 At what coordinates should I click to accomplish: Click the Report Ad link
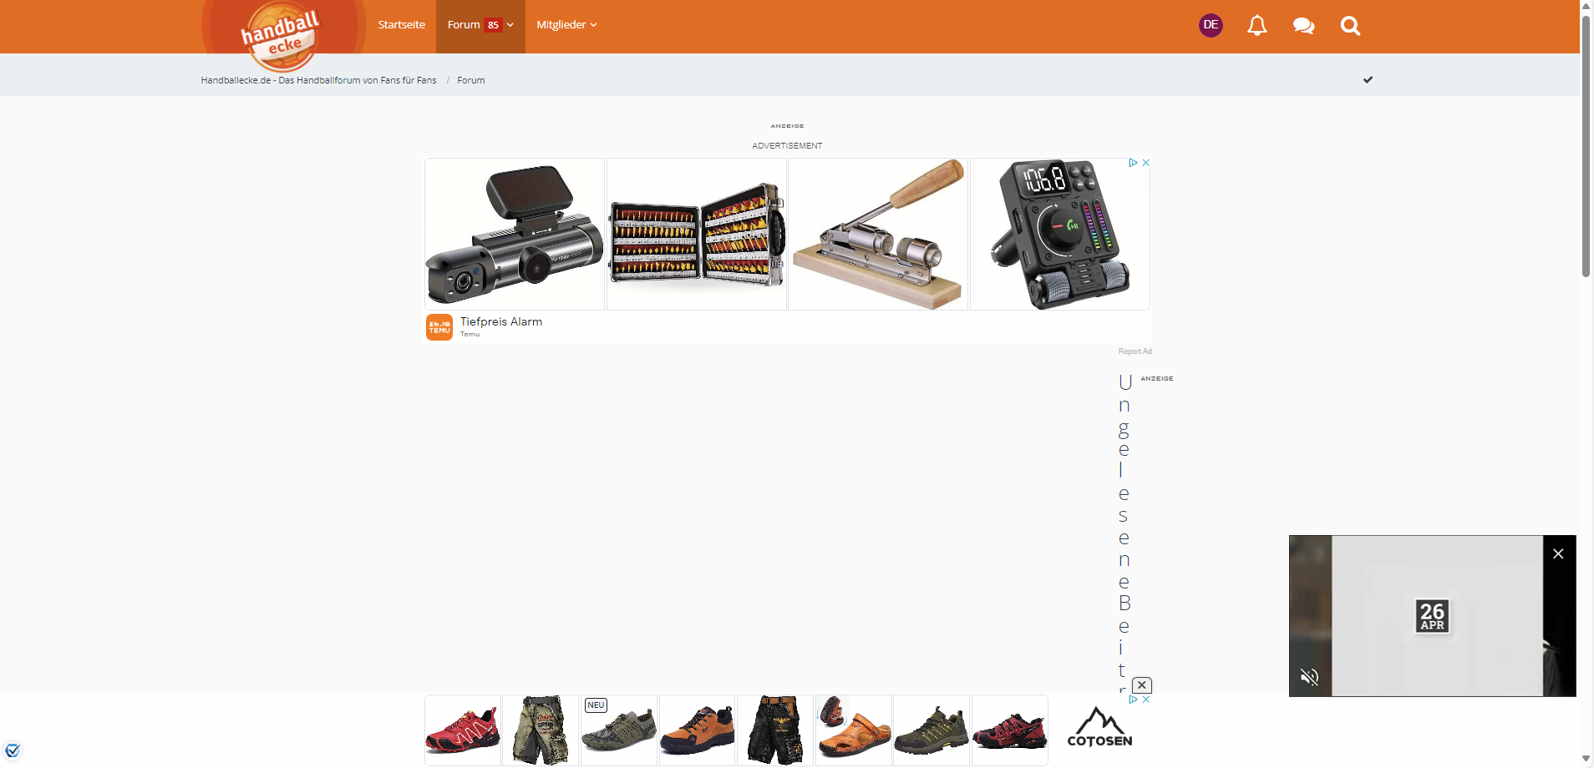coord(1135,351)
